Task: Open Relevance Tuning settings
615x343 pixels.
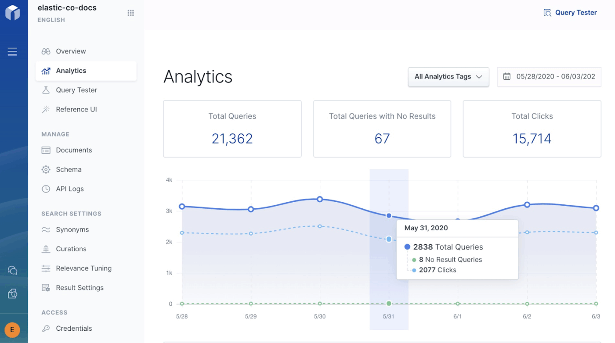Action: click(83, 268)
